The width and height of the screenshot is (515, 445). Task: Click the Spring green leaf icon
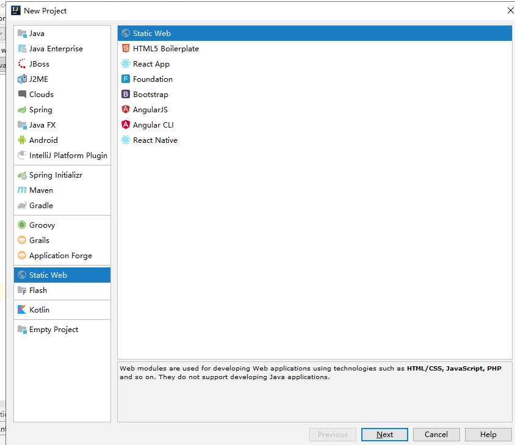pyautogui.click(x=22, y=109)
